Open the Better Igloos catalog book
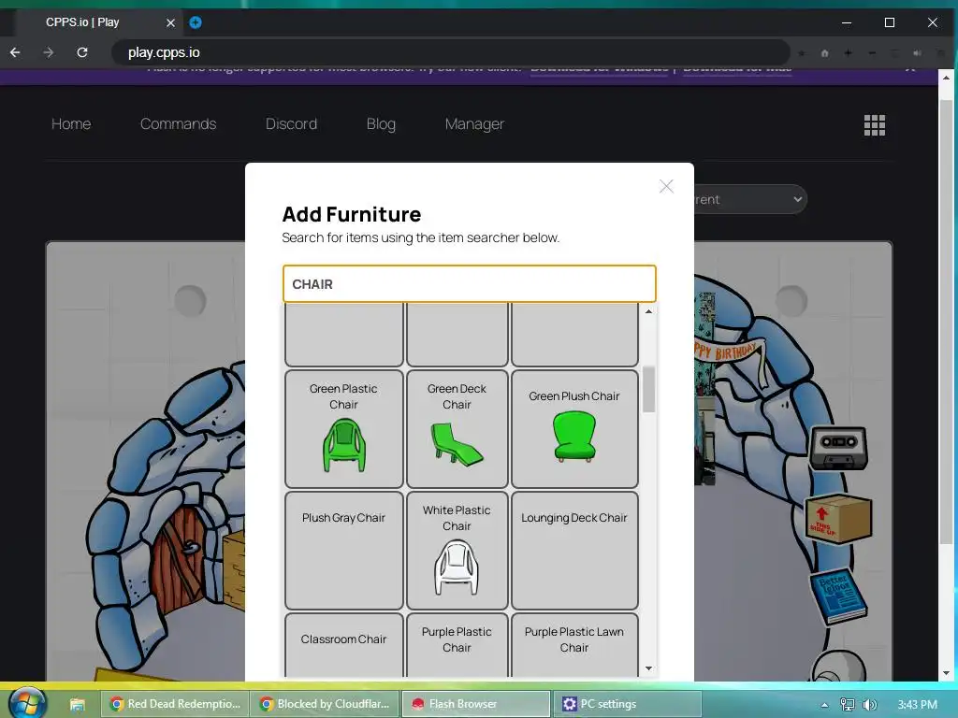 (x=838, y=597)
